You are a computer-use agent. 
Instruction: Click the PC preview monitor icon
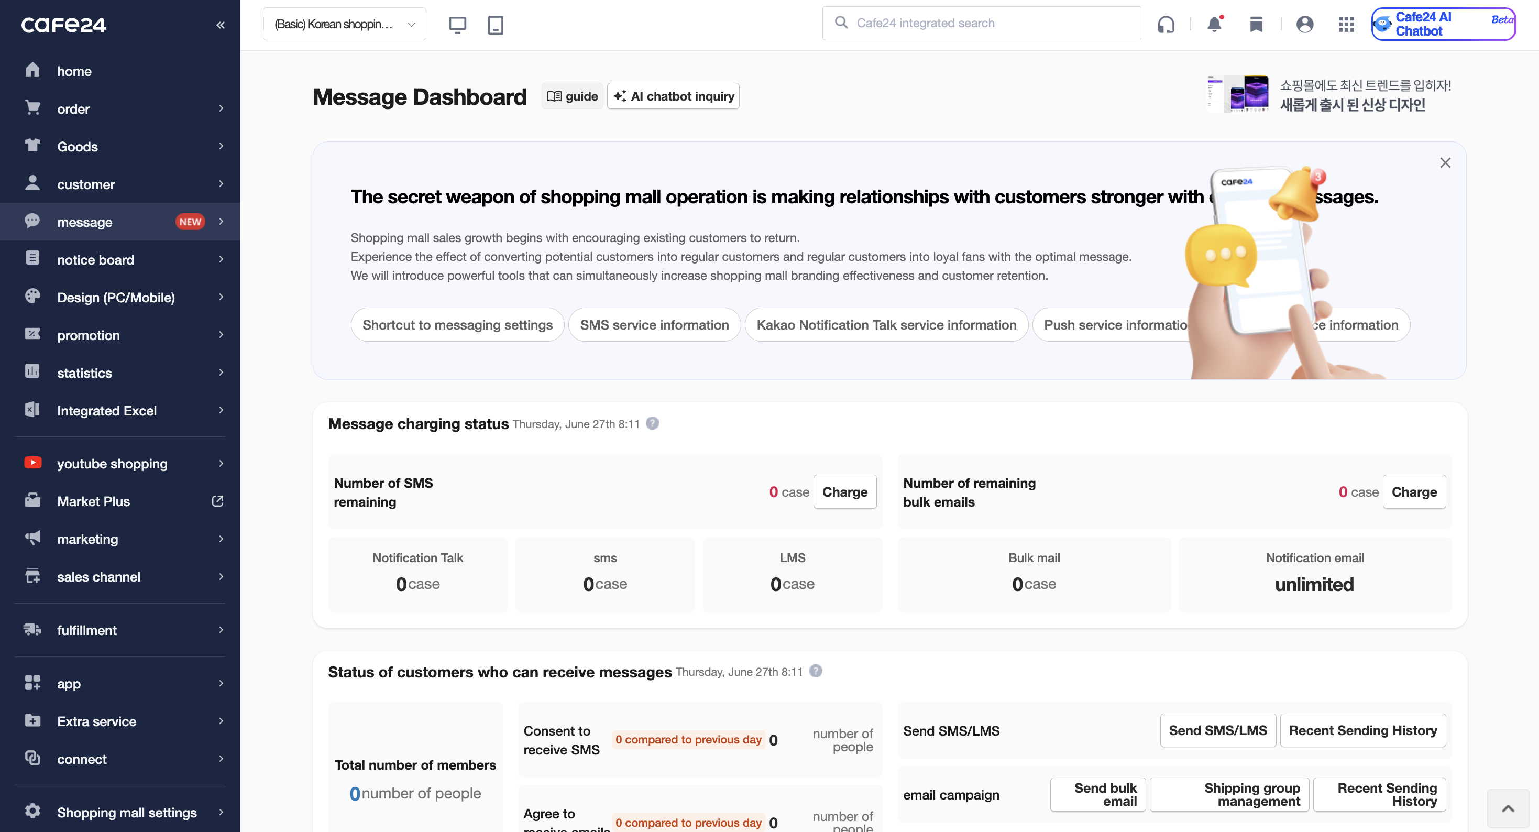(x=457, y=25)
